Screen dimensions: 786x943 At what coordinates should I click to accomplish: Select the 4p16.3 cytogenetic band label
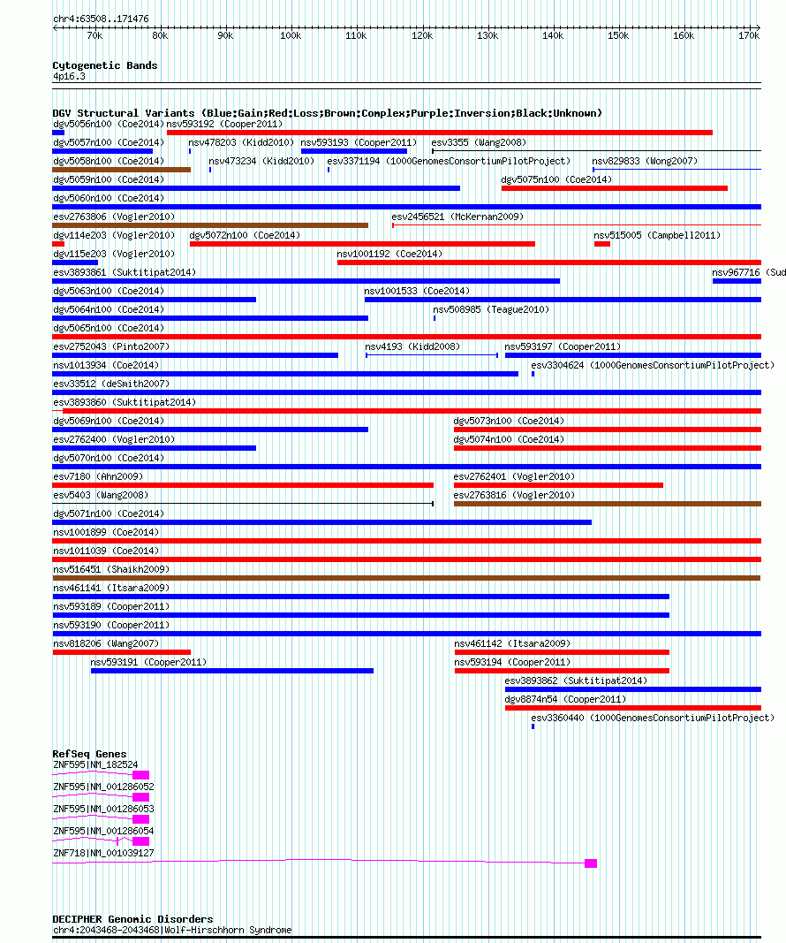tap(69, 76)
